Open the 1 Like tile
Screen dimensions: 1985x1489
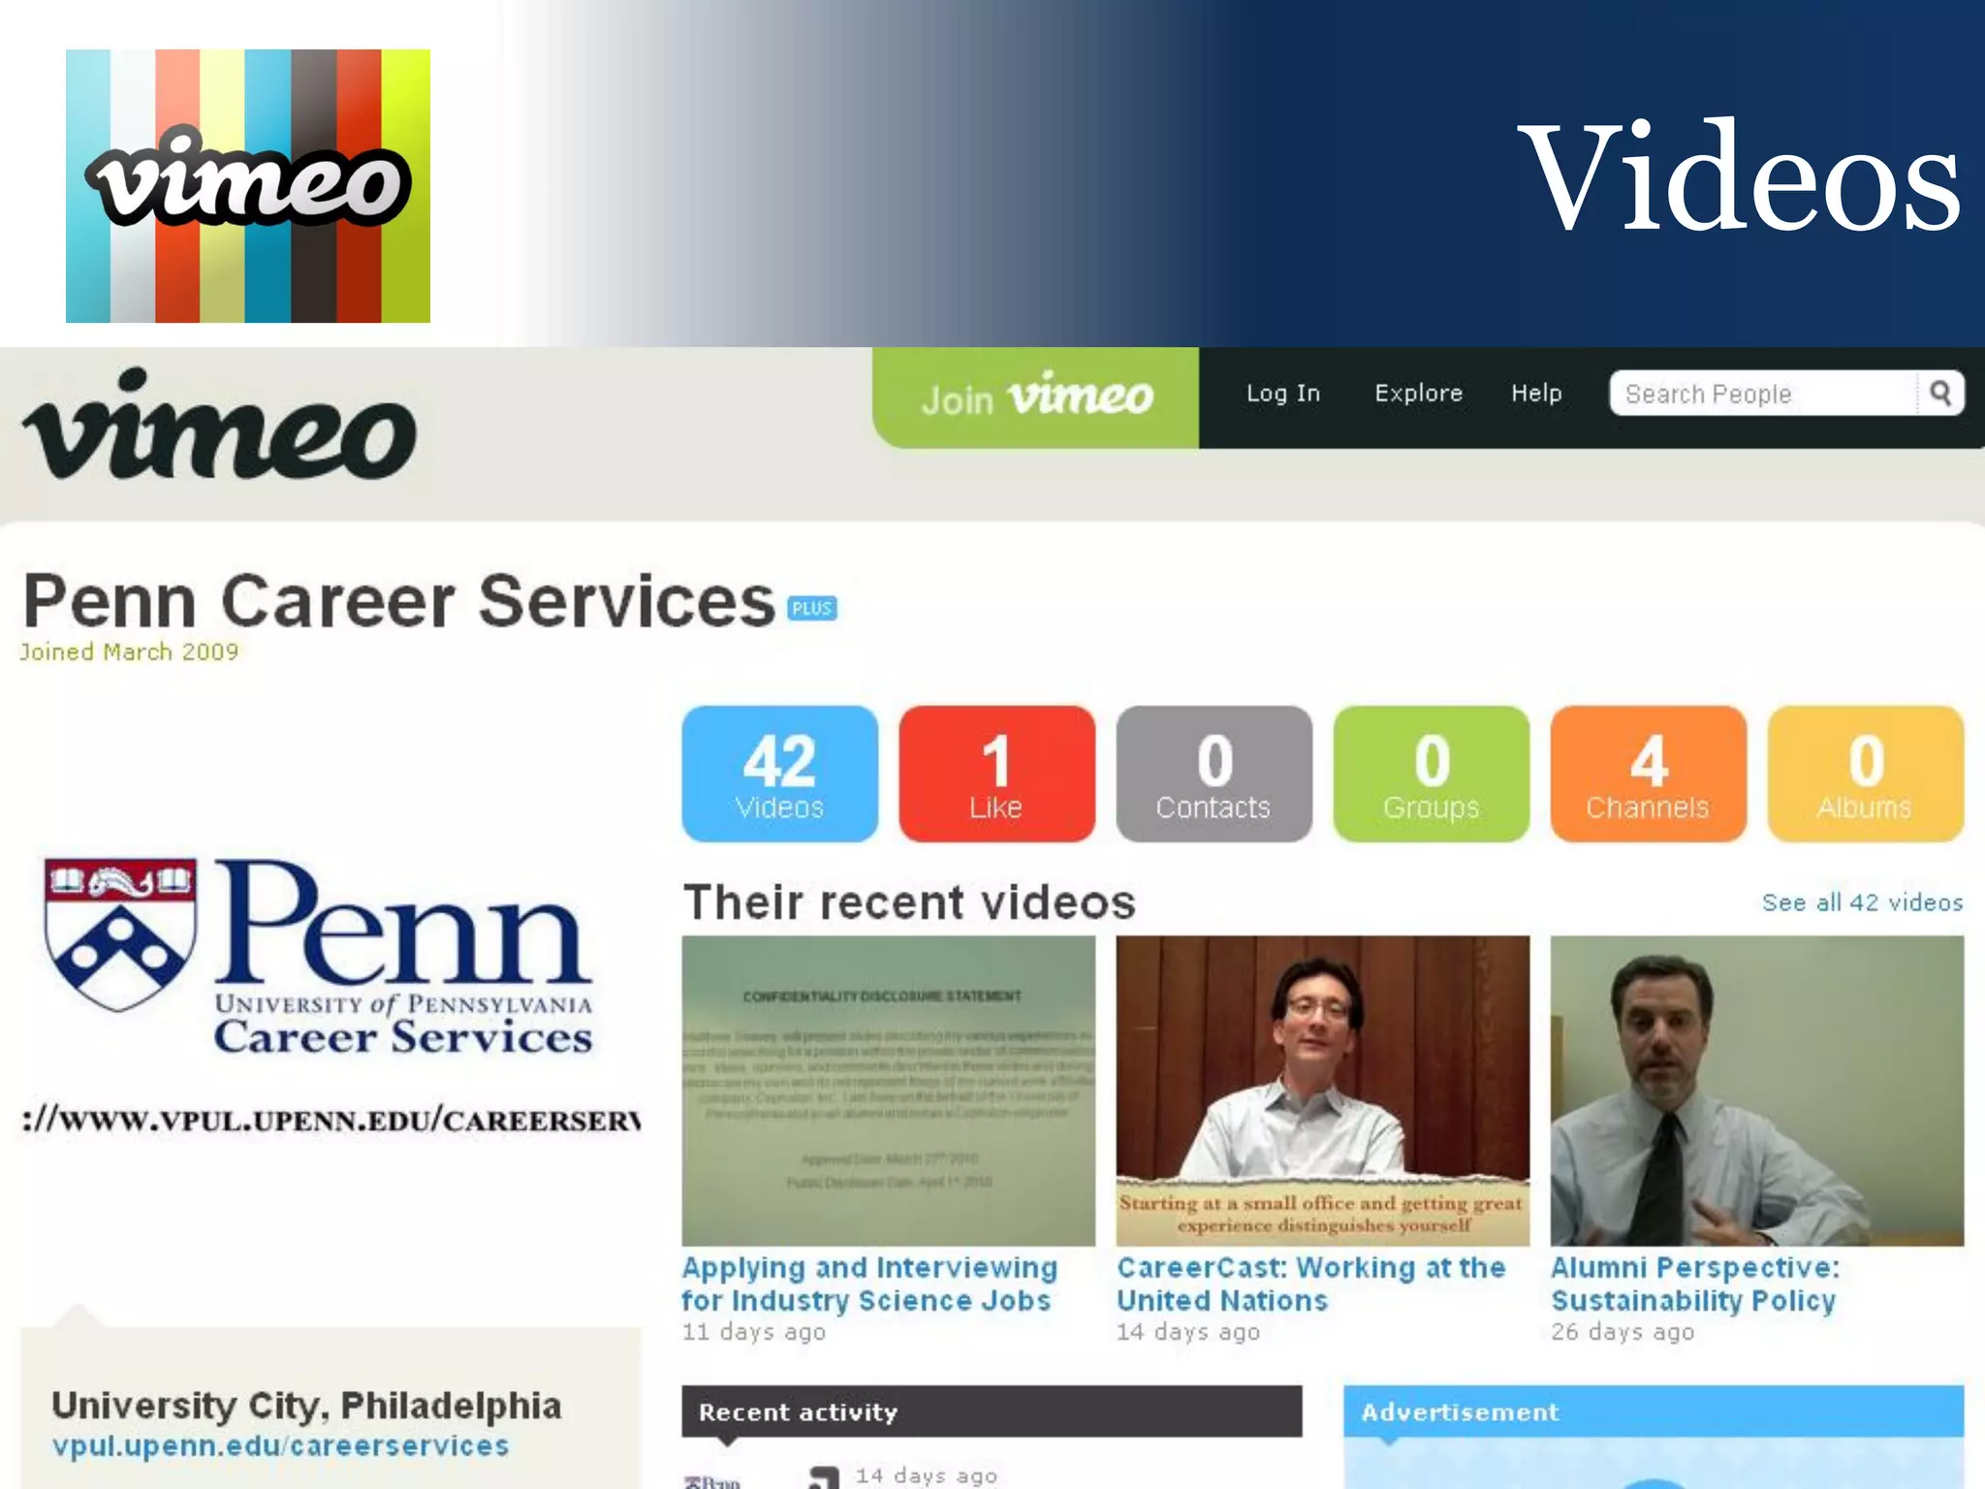[x=996, y=774]
